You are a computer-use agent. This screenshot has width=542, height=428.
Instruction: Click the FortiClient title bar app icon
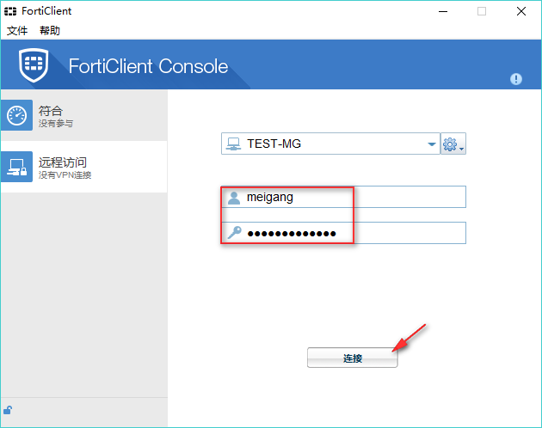(10, 11)
